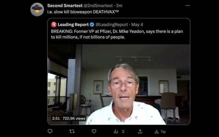
Task: Click the Leading Report account name
Action: pyautogui.click(x=73, y=25)
